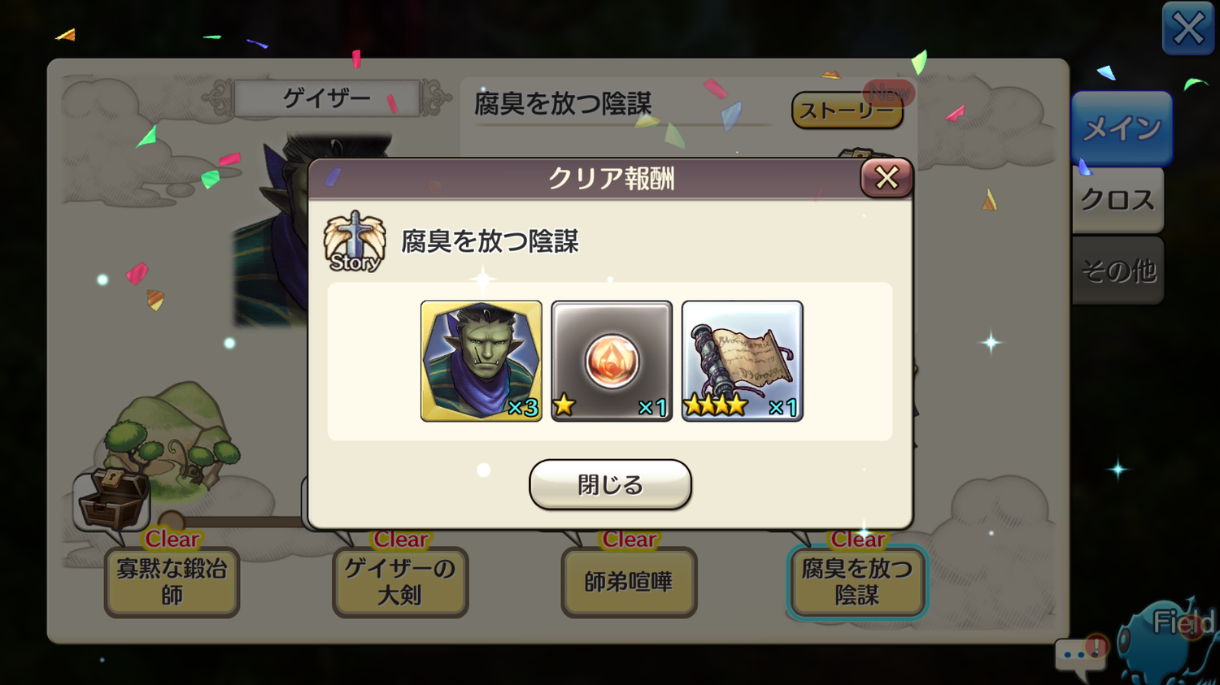Select the 師弟喧嘩 chapter node

[629, 582]
